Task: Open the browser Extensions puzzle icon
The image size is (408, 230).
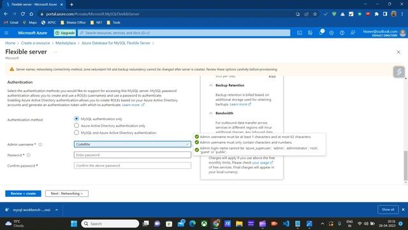Action: point(377,14)
